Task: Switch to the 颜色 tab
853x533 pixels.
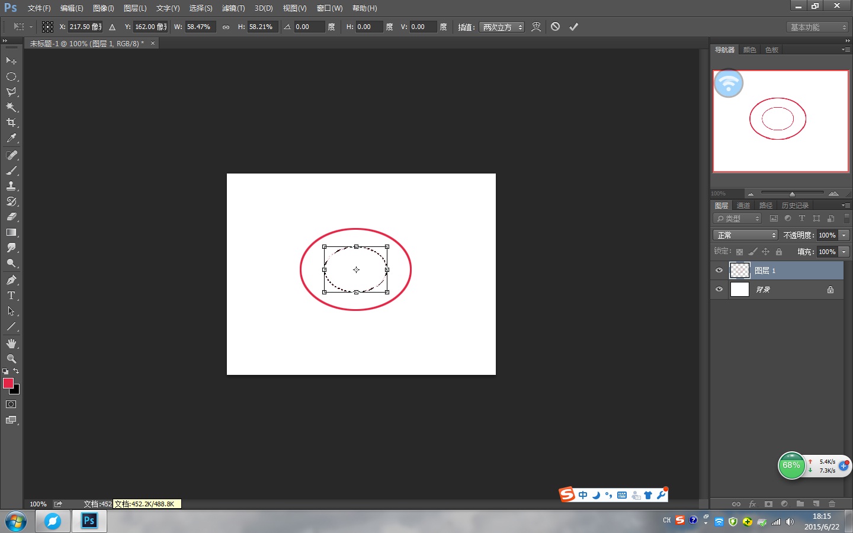Action: pyautogui.click(x=749, y=50)
